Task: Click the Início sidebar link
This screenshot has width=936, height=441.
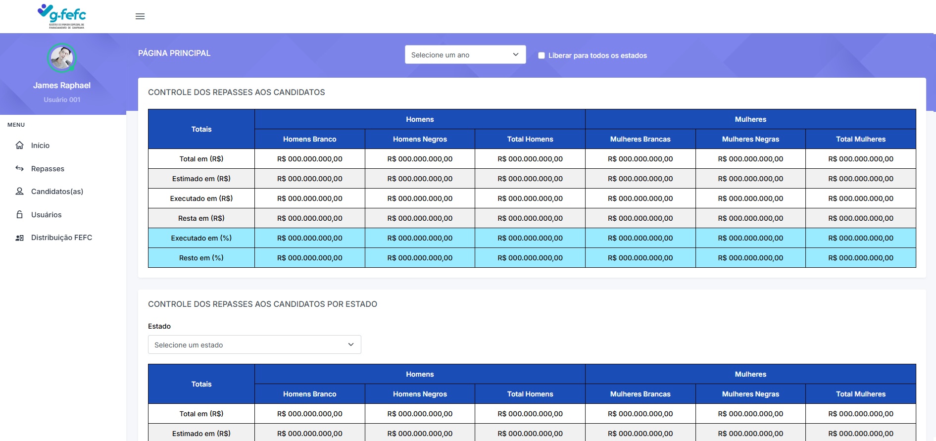Action: click(40, 146)
